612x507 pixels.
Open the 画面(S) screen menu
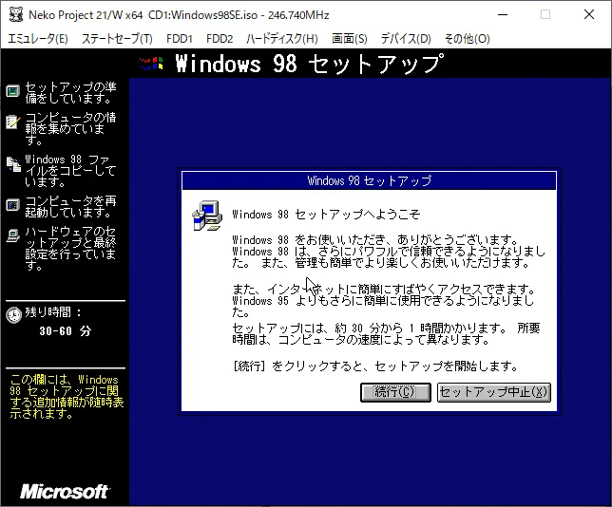click(x=350, y=39)
